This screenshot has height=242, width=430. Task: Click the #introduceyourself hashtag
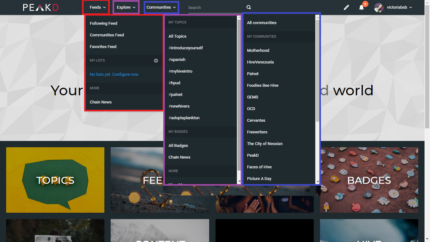click(186, 48)
